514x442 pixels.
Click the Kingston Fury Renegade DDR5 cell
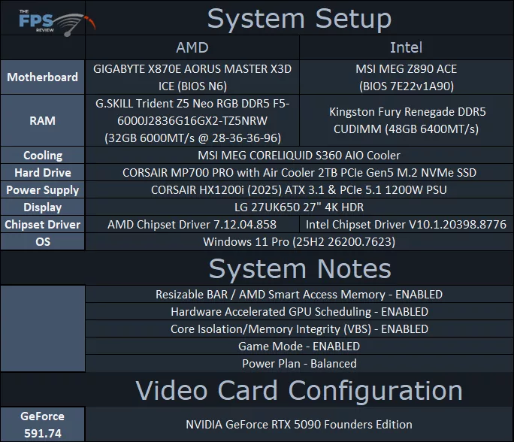pyautogui.click(x=406, y=120)
